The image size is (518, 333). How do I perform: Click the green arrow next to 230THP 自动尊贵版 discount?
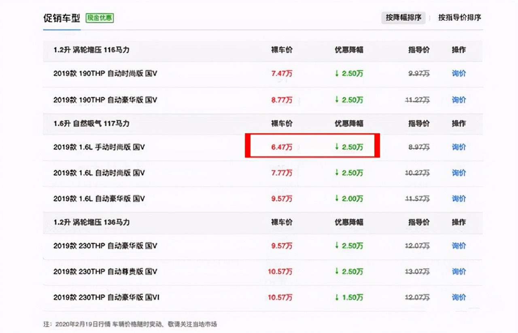(x=337, y=271)
